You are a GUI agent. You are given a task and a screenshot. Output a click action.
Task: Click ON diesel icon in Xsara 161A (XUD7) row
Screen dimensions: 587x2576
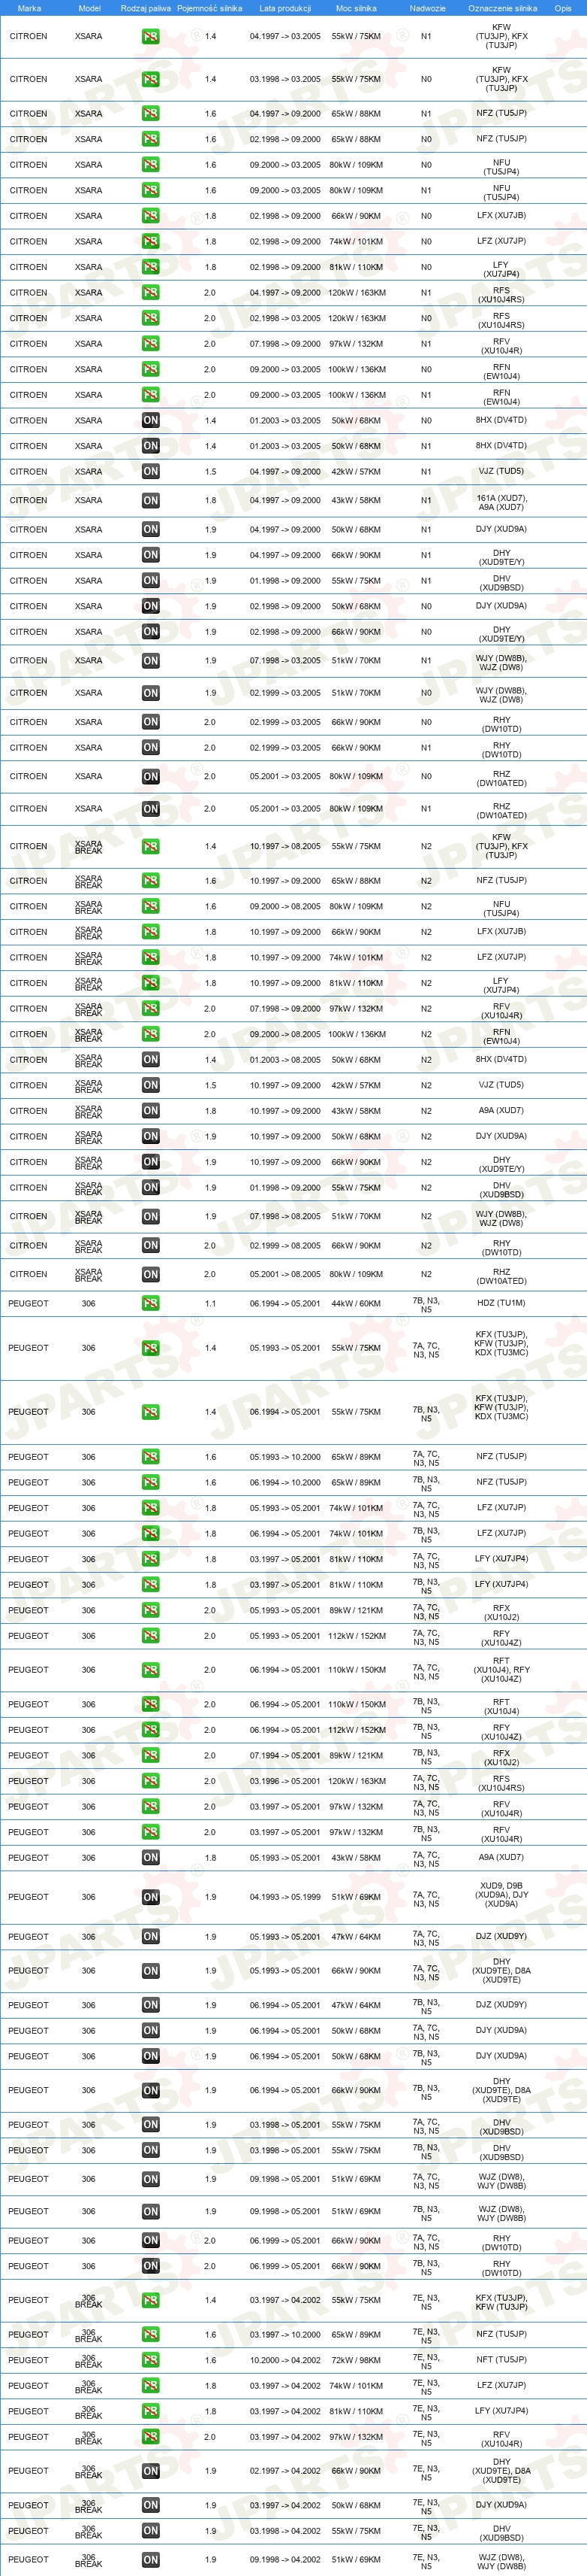(x=151, y=501)
